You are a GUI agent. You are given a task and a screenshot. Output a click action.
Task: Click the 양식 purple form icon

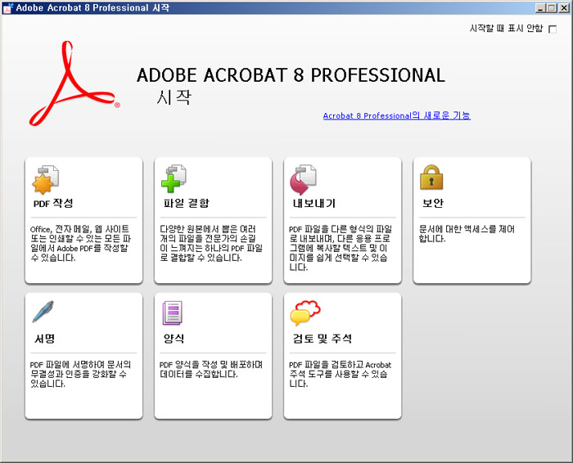pos(172,312)
